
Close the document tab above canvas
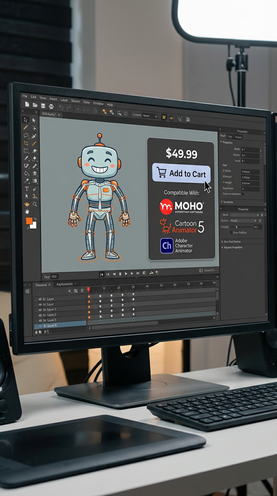(x=59, y=115)
